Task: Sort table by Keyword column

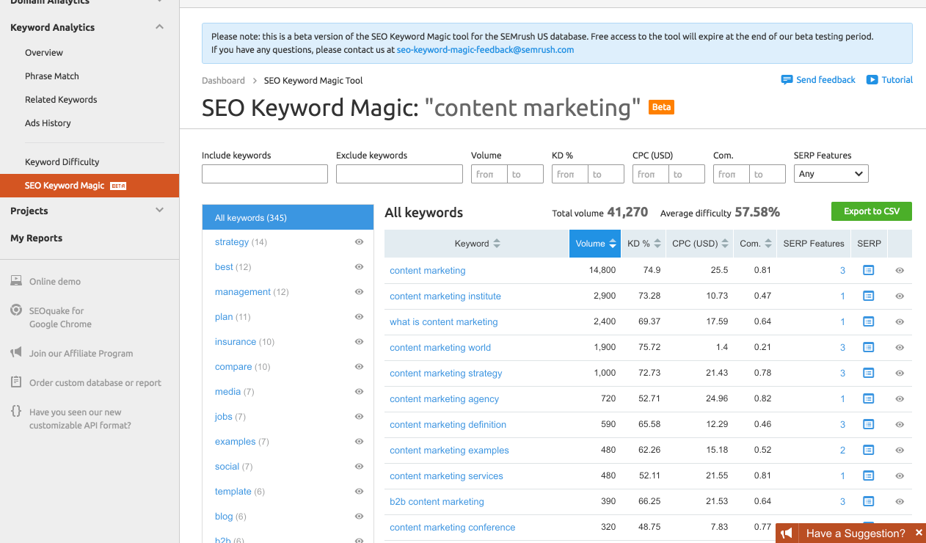Action: (477, 244)
